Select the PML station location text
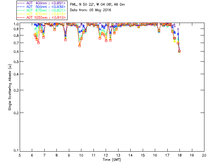The height and width of the screenshot is (168, 210). (97, 4)
